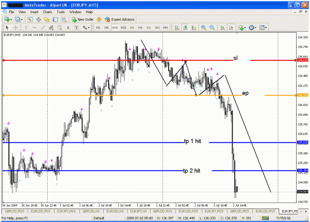This screenshot has height=222, width=310.
Task: Select the text label 'T' tool
Action: 76,28
